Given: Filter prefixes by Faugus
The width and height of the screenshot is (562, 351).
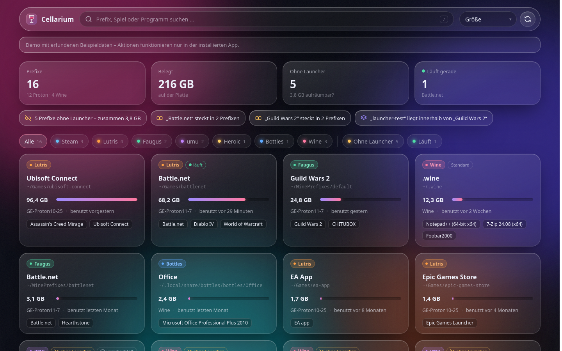Looking at the screenshot, I should pyautogui.click(x=152, y=141).
